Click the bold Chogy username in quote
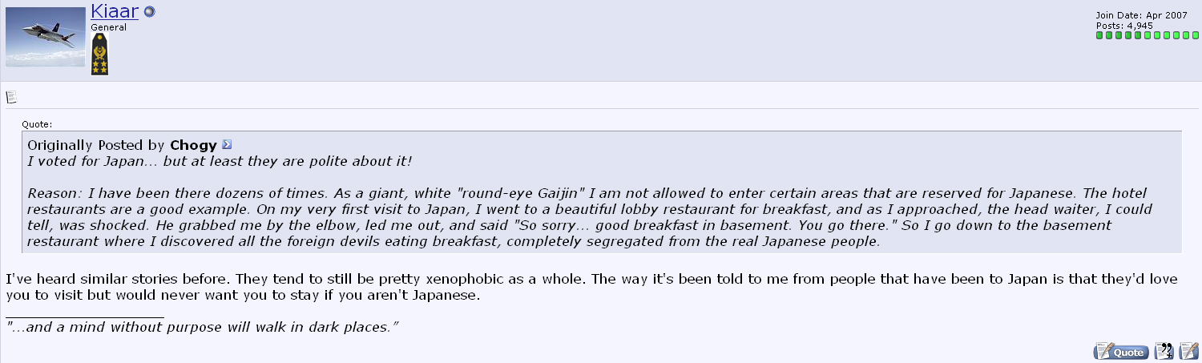Viewport: 1202px width, 363px height. click(193, 145)
